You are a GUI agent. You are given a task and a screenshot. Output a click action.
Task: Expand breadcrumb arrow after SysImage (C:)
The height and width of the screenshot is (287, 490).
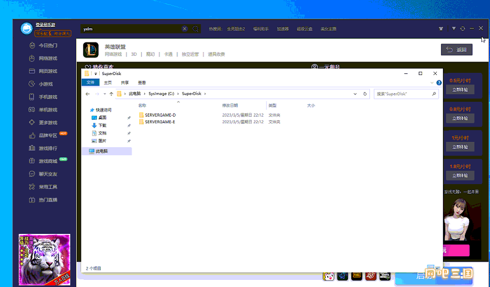(x=178, y=94)
